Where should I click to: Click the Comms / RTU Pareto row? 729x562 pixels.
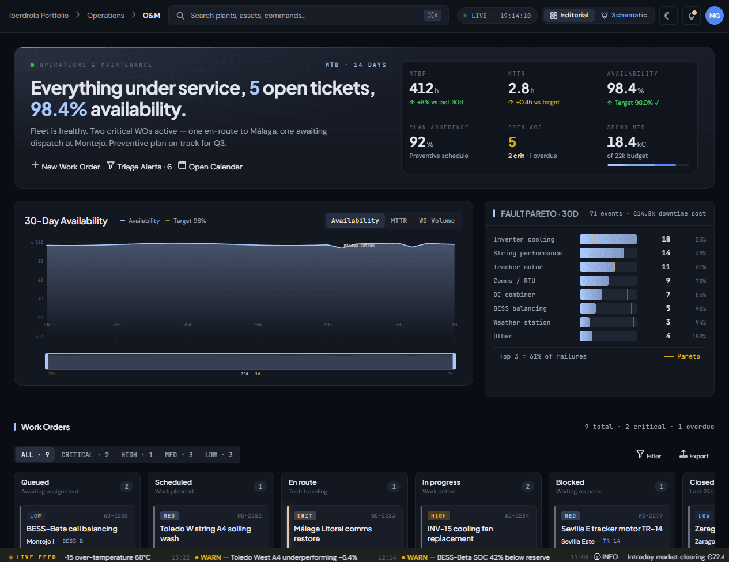click(x=599, y=281)
